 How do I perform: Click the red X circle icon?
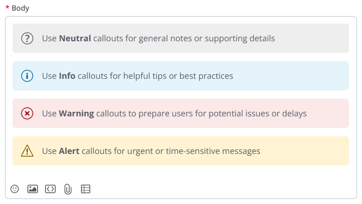coord(27,114)
